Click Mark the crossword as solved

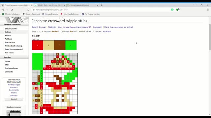tap(119, 27)
